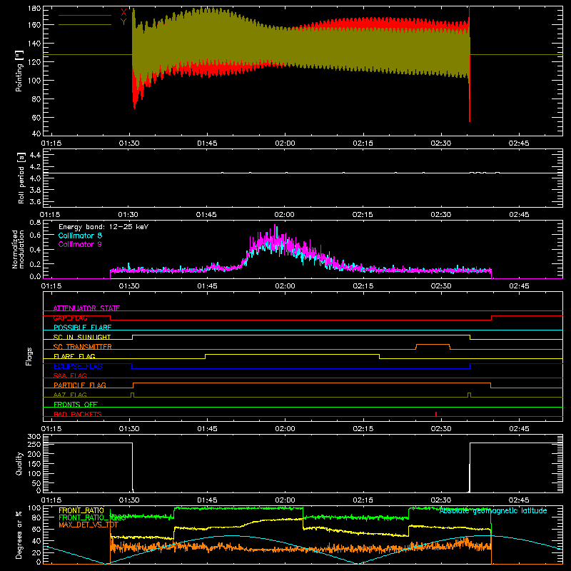571x571 pixels.
Task: Click the Energy band: 12-25 keV label
Action: [103, 227]
